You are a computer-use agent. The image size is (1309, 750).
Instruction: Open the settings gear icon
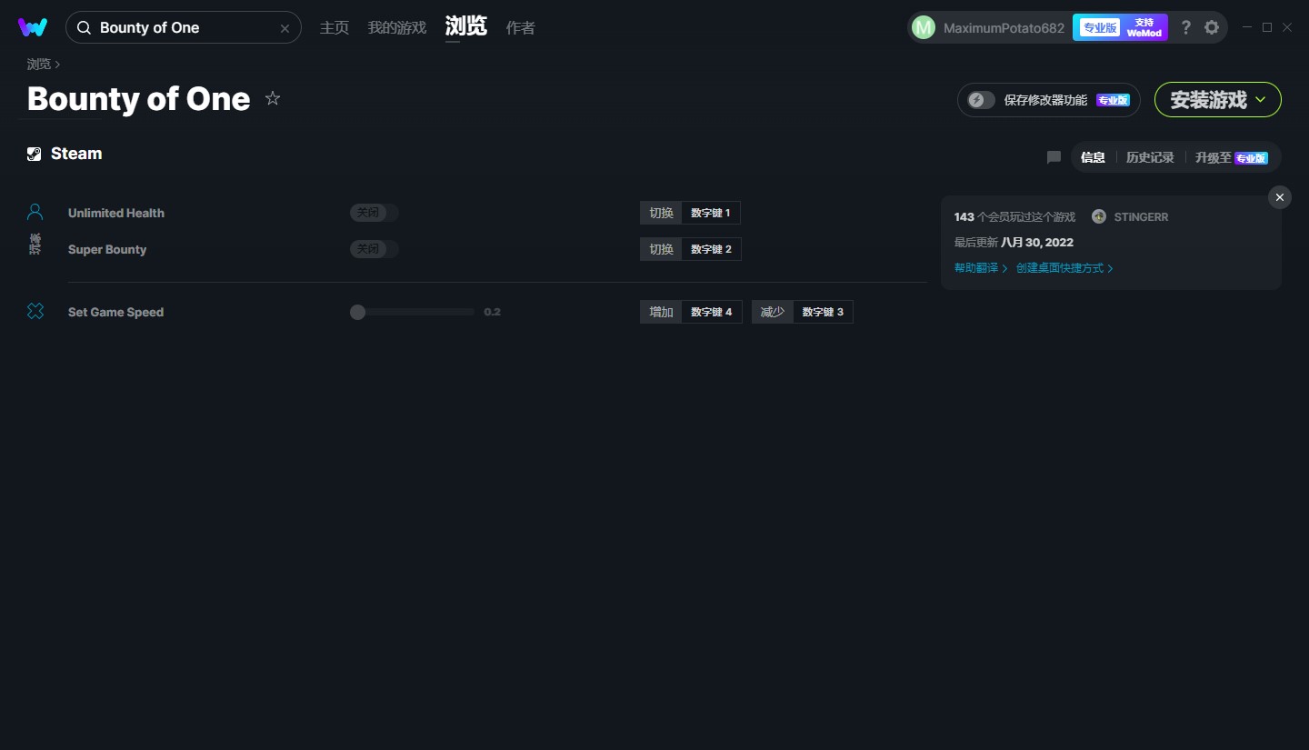(1212, 27)
